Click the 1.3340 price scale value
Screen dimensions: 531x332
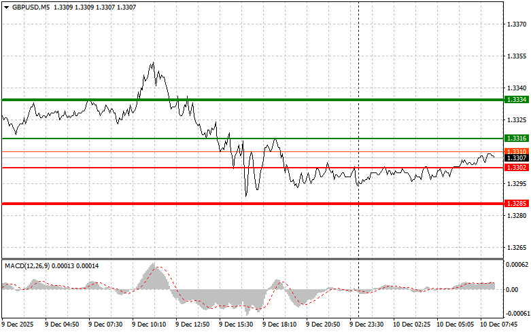coord(517,88)
